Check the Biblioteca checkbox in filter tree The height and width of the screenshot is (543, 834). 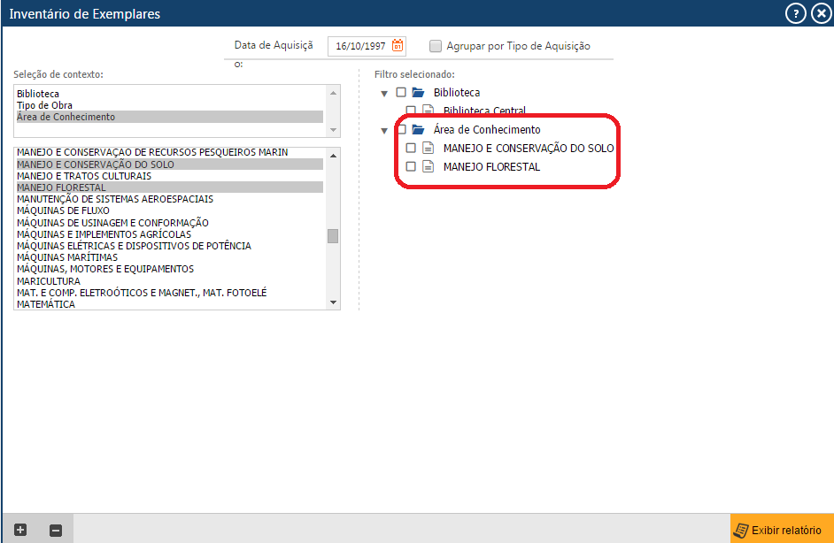tap(403, 92)
